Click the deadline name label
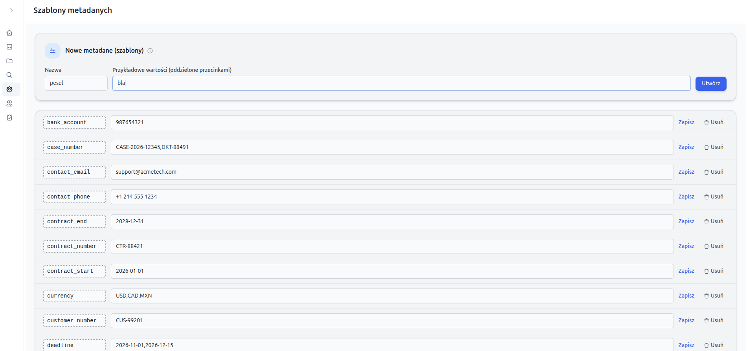This screenshot has width=747, height=351. point(75,345)
